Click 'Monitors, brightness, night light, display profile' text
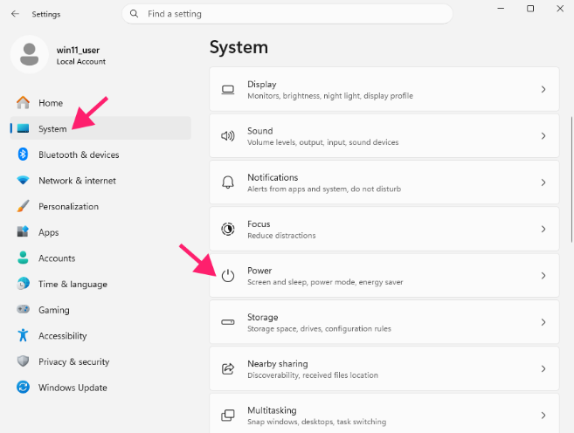 point(330,96)
